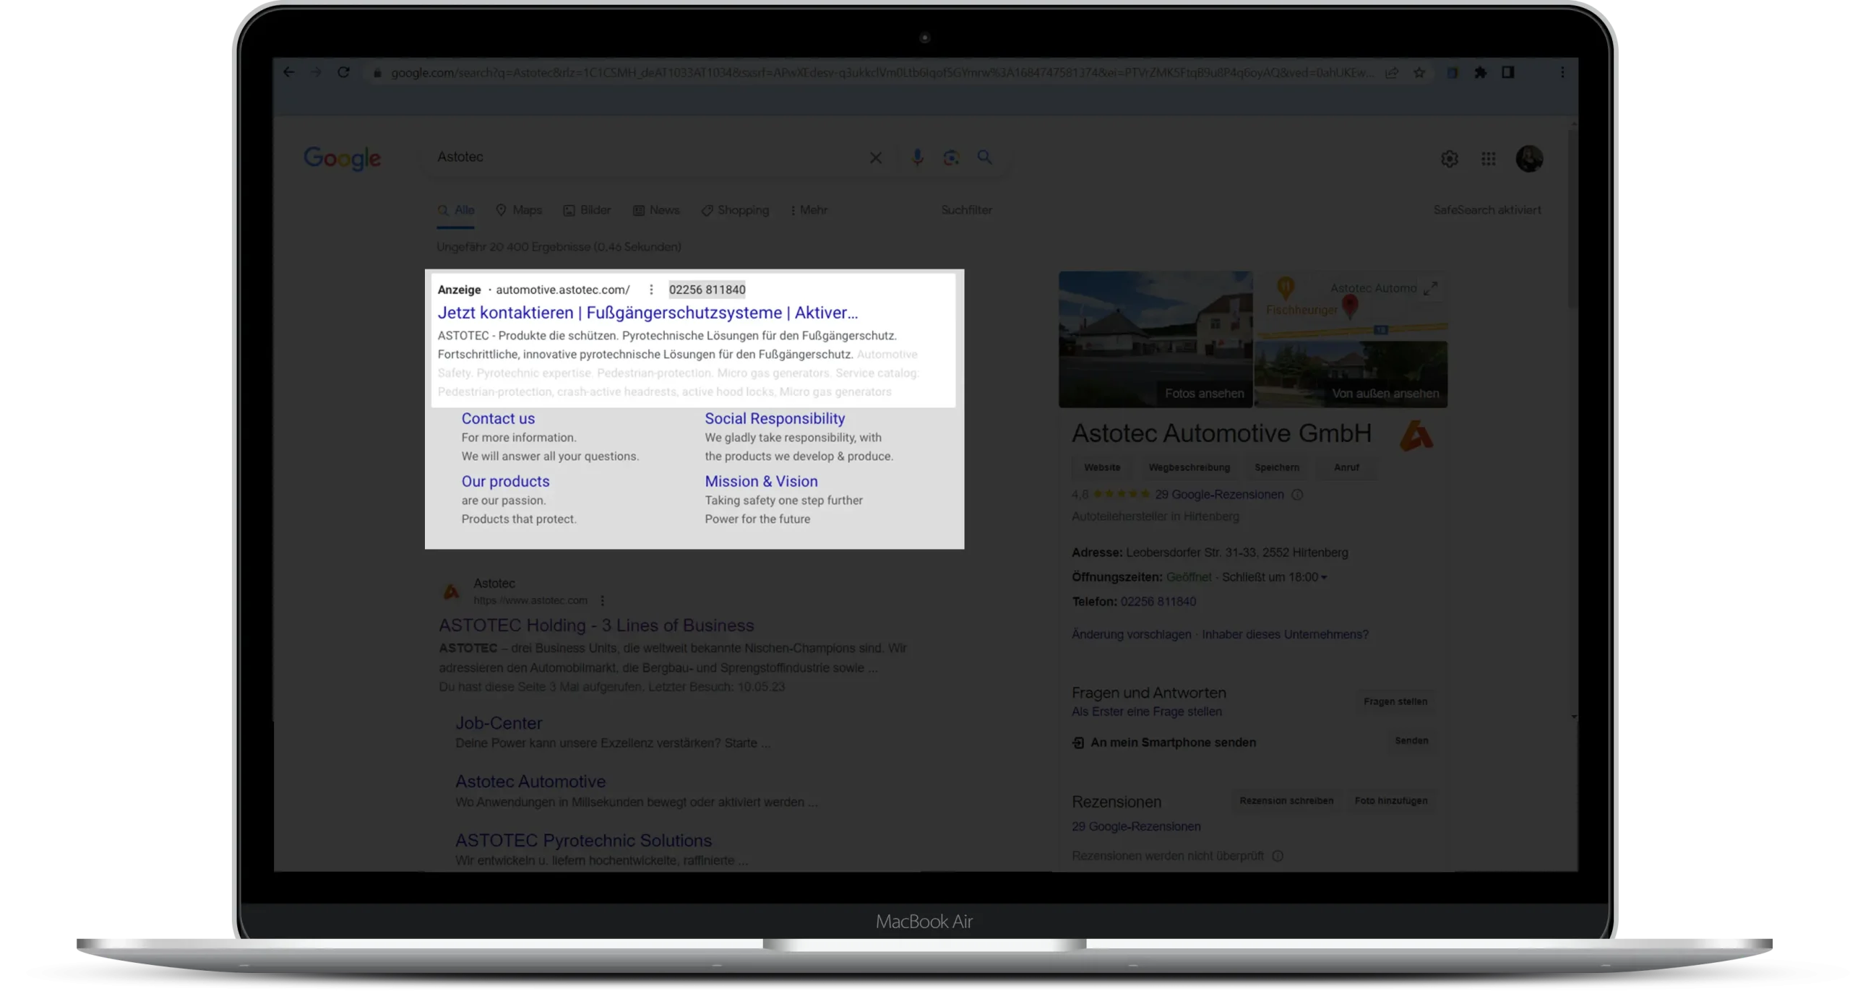Switch to the News tab
Viewport: 1850px width, 991px height.
656,210
